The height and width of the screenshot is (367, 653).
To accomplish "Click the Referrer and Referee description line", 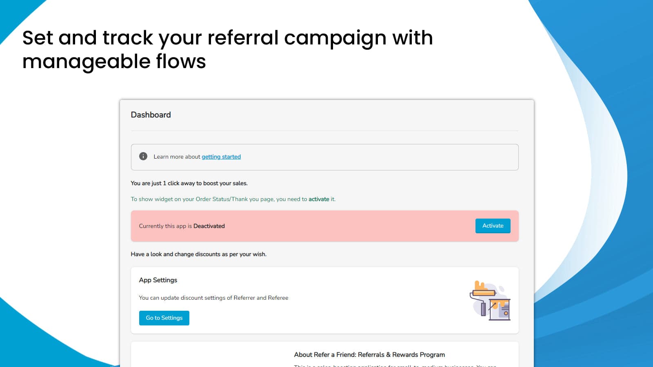I will [x=213, y=298].
